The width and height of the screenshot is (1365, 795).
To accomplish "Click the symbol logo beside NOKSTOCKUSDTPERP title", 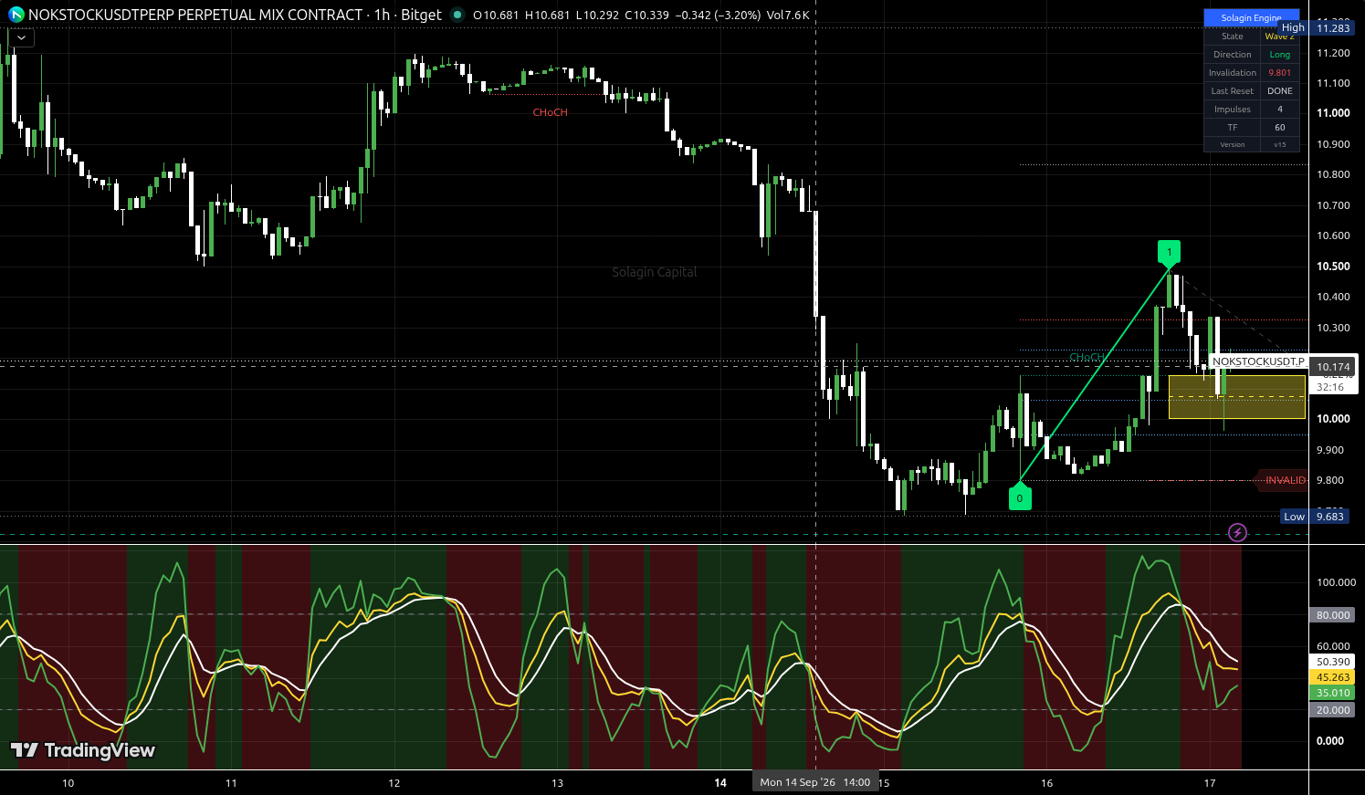I will point(16,15).
